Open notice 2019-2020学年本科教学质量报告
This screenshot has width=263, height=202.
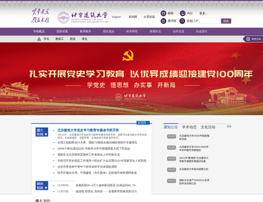194,148
